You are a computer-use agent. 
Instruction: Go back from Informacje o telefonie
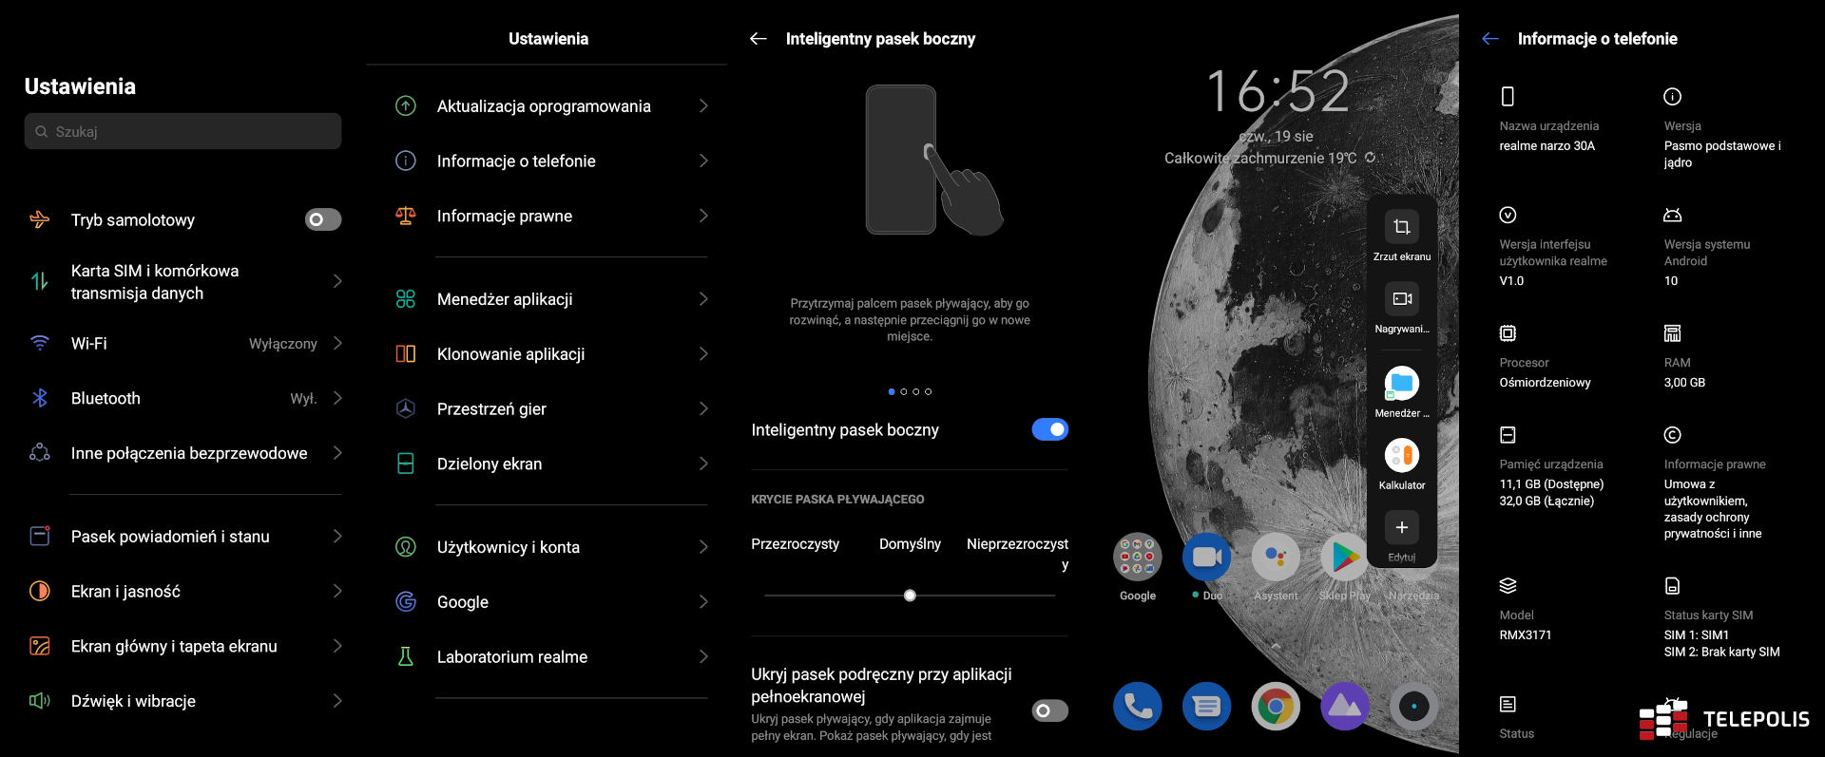point(1489,39)
